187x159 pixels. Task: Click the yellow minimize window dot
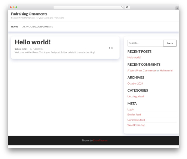(x=13, y=7)
